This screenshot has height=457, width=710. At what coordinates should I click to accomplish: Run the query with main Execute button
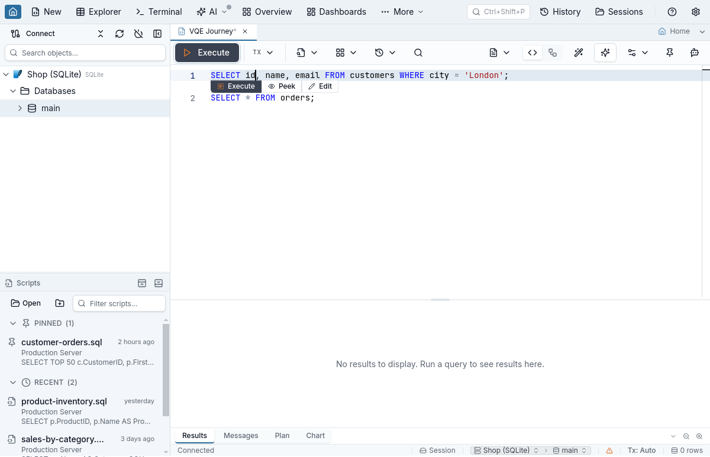tap(207, 53)
